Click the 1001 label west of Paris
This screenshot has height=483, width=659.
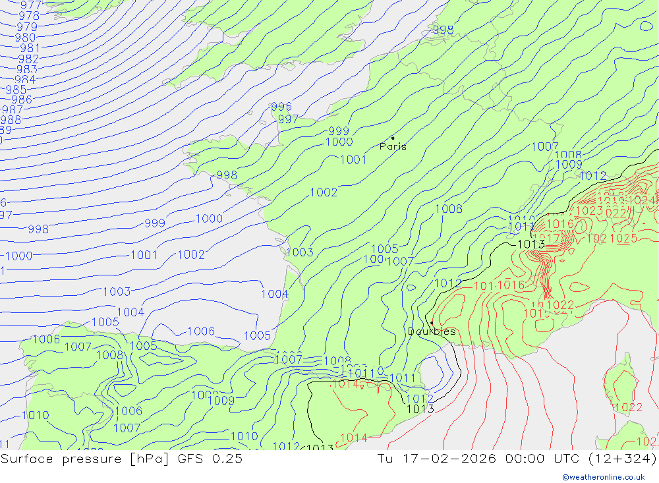[353, 159]
